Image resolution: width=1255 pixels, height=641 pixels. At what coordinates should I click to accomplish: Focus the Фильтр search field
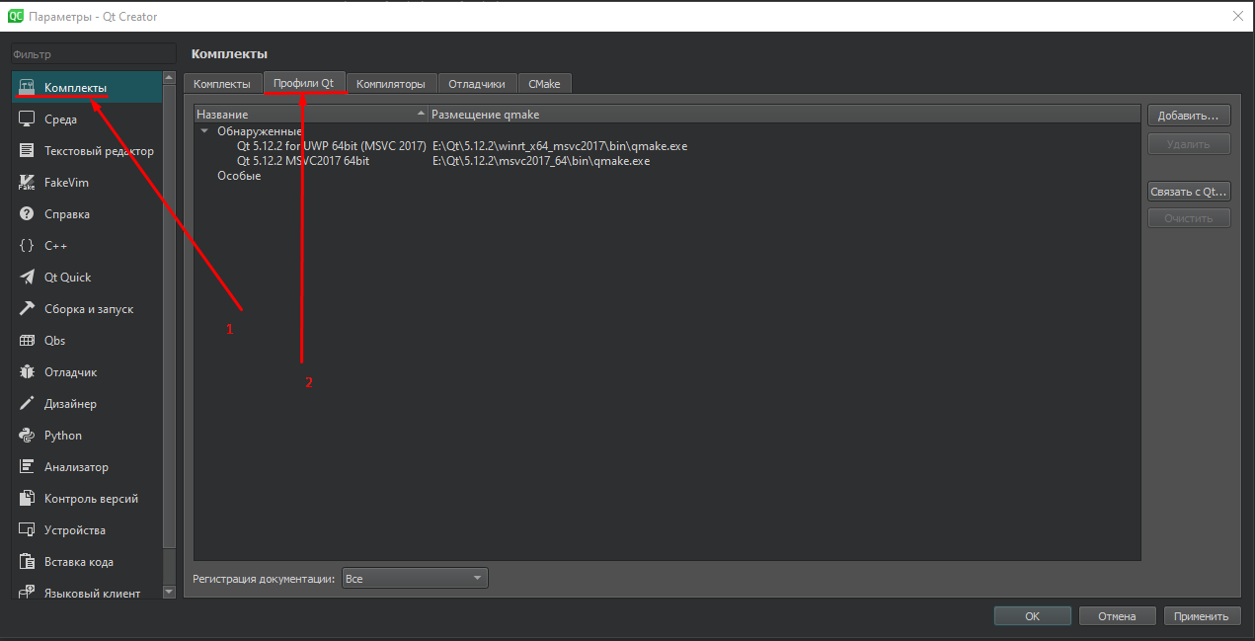[x=93, y=54]
